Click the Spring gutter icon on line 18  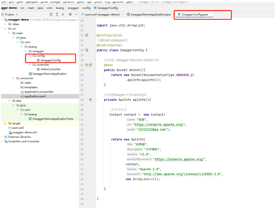coord(87,50)
